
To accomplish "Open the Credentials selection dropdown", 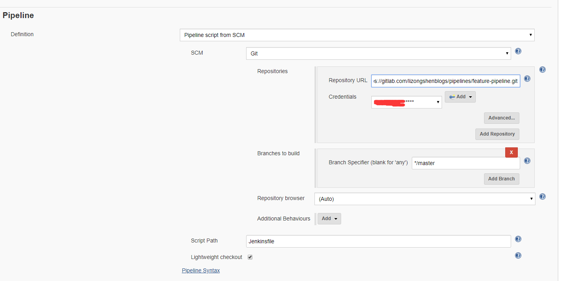I will 406,102.
